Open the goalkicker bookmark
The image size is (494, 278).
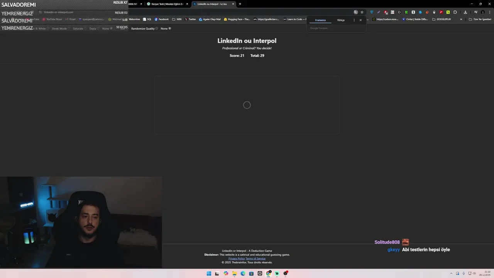(x=266, y=19)
